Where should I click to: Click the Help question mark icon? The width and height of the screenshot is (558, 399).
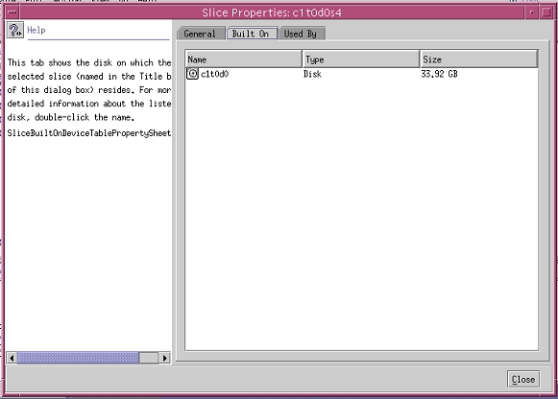pyautogui.click(x=15, y=30)
